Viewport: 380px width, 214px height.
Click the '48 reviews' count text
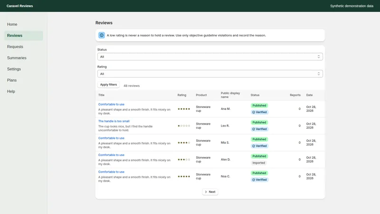click(132, 86)
